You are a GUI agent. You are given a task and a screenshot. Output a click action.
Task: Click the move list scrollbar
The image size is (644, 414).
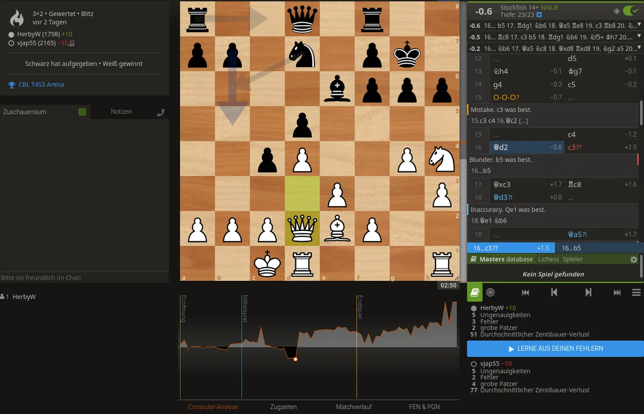[x=641, y=113]
